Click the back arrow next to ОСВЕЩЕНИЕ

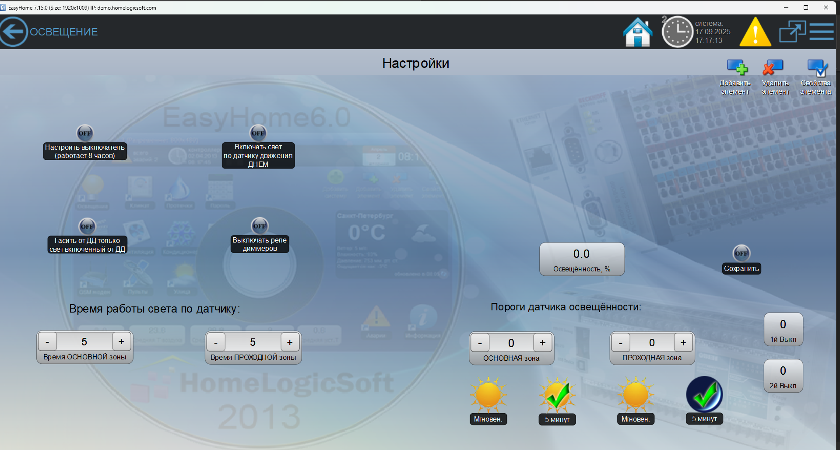[x=14, y=32]
